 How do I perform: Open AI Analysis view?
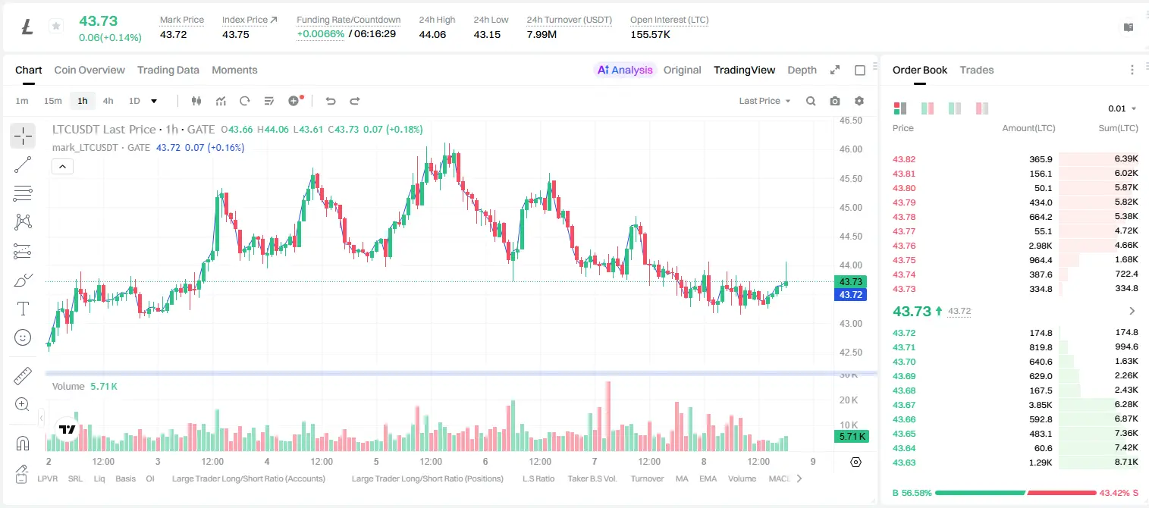click(624, 70)
